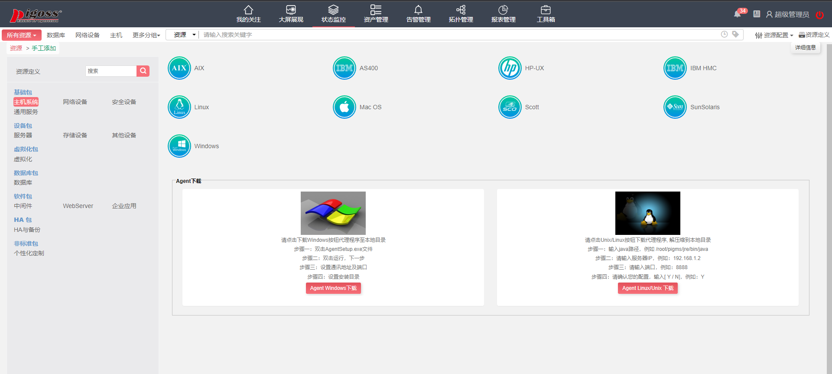Expand the 资源配置 dropdown
Image resolution: width=832 pixels, height=374 pixels.
(774, 35)
